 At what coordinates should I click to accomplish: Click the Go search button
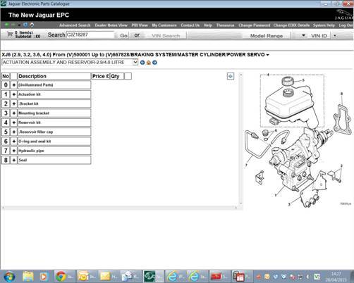pyautogui.click(x=123, y=36)
